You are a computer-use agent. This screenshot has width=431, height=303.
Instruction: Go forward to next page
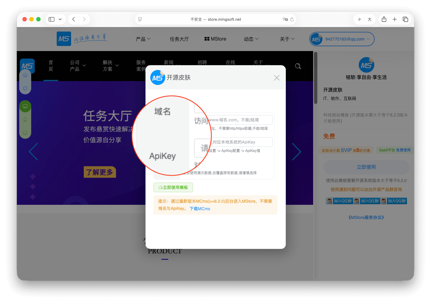click(84, 19)
